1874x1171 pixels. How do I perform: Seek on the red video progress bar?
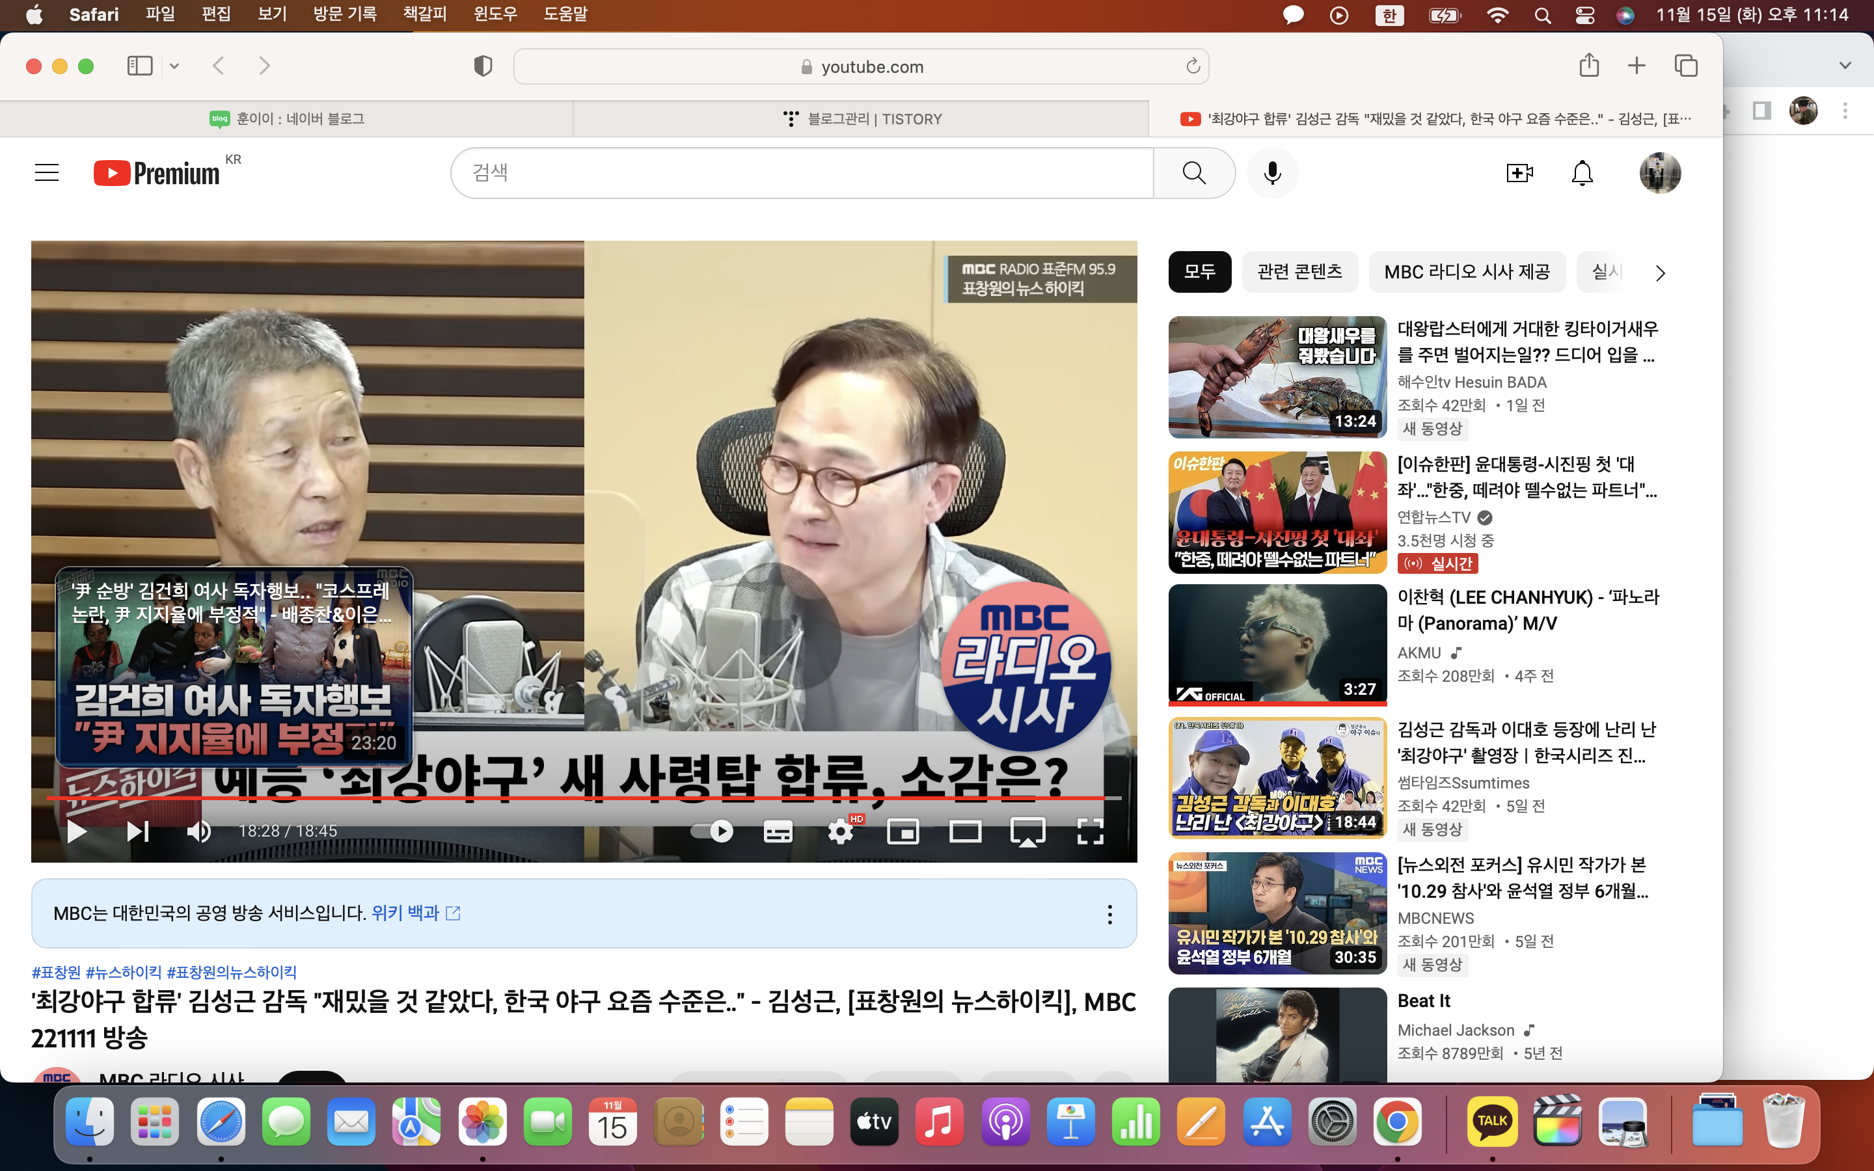coord(584,797)
